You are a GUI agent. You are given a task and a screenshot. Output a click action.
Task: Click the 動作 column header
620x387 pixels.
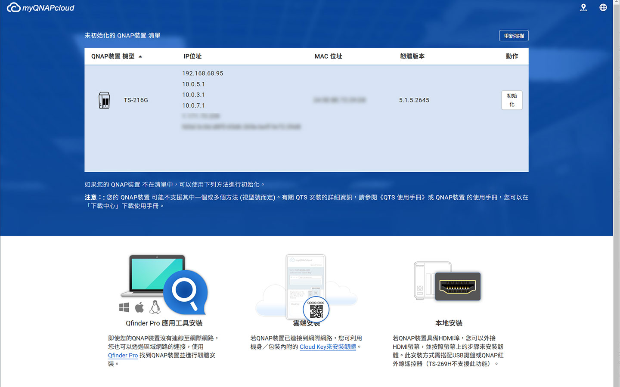(512, 56)
